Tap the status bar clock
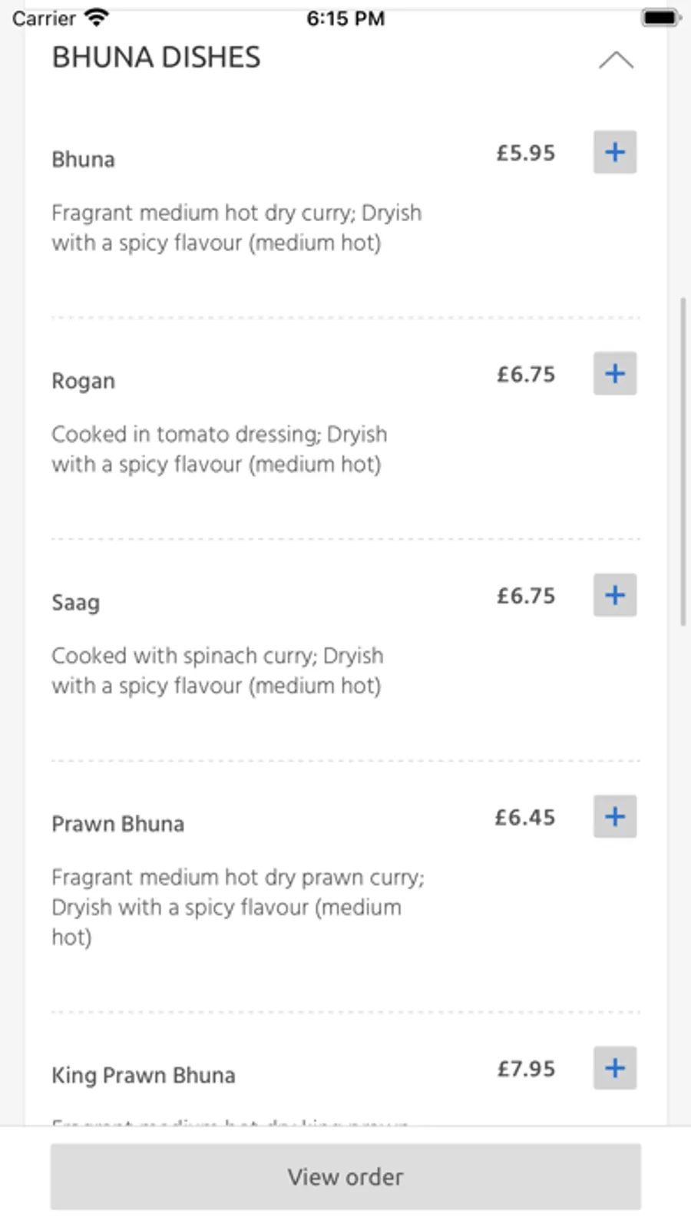 345,18
